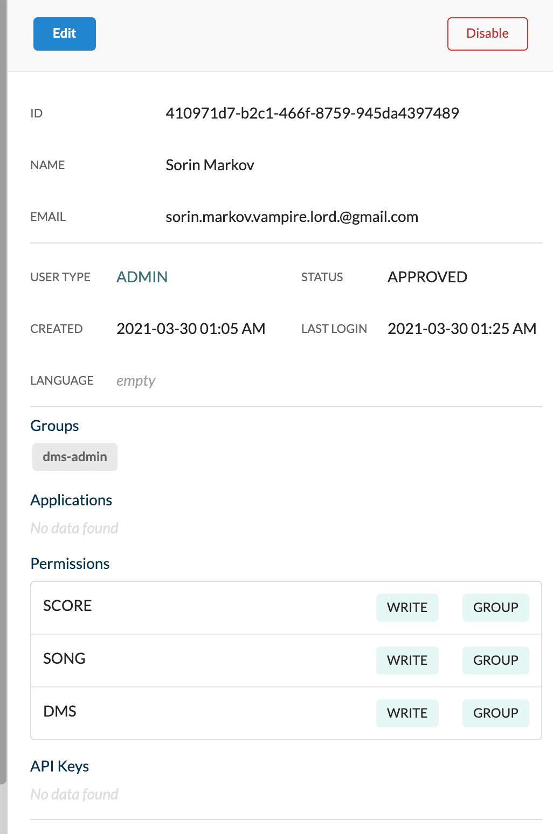553x834 pixels.
Task: Click the APPROVED status value
Action: click(x=427, y=277)
